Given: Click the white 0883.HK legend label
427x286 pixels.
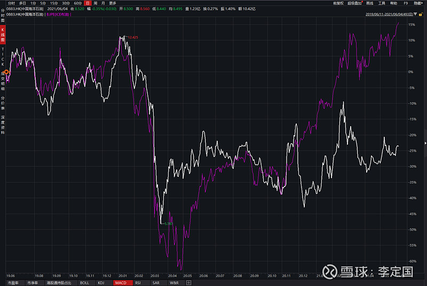Looking at the screenshot, I should (x=25, y=14).
